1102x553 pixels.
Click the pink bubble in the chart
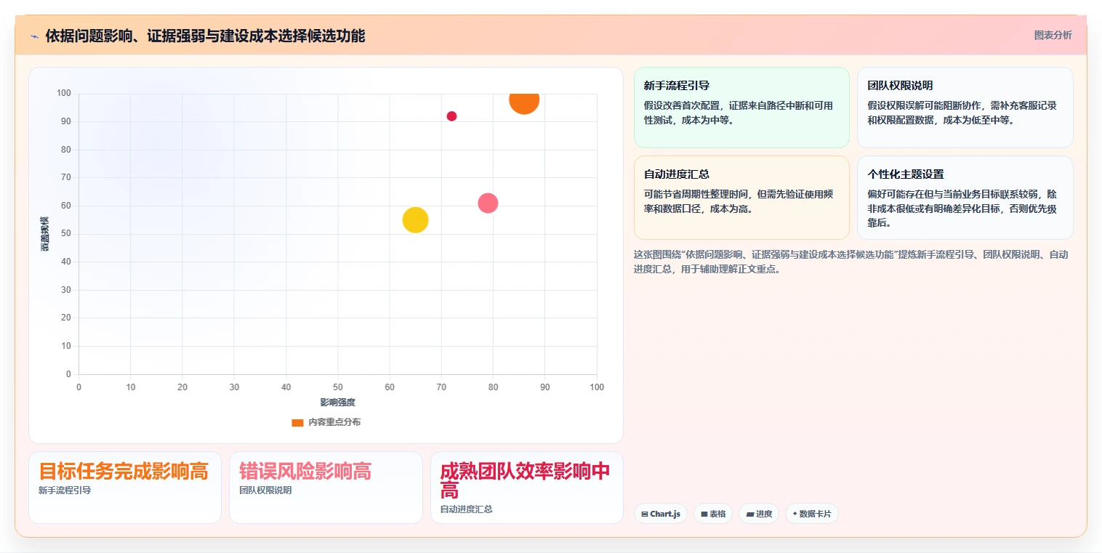488,203
